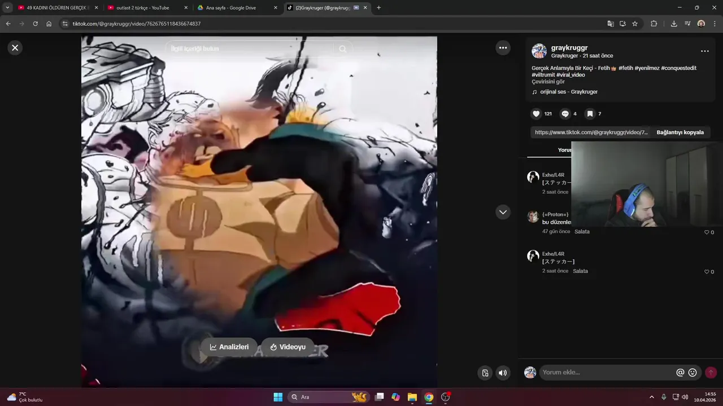
Task: Click the site info icon in address bar
Action: [65, 24]
